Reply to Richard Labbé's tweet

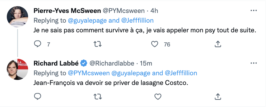point(37,96)
